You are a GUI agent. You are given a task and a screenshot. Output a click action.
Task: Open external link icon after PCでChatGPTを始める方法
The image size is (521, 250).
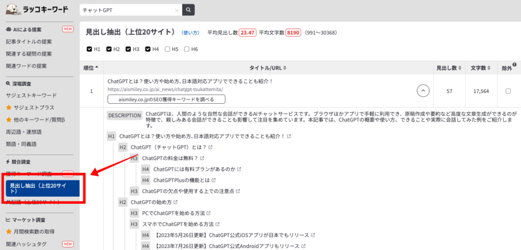(209, 213)
